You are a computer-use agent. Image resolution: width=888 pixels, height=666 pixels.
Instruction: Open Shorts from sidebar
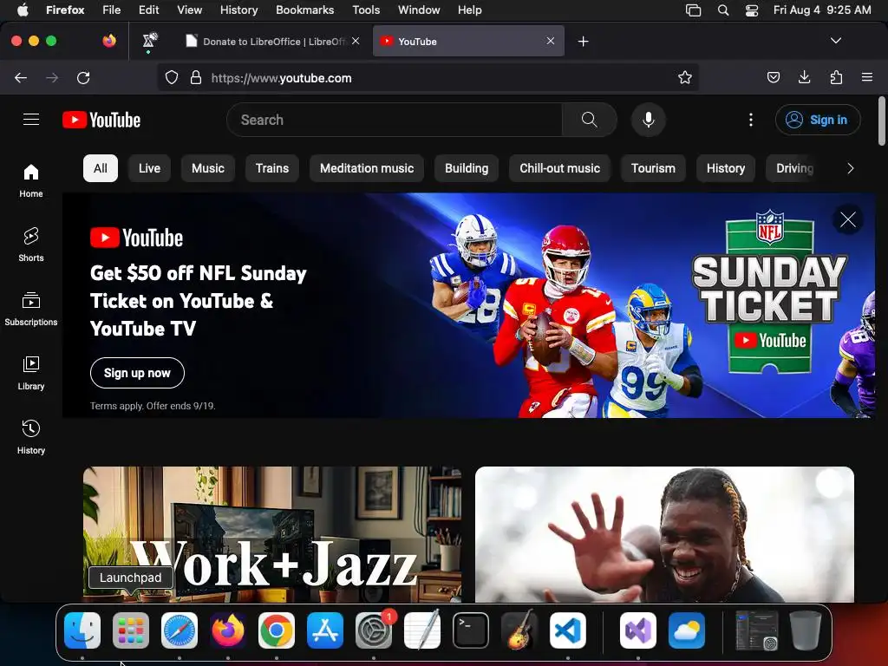point(31,245)
